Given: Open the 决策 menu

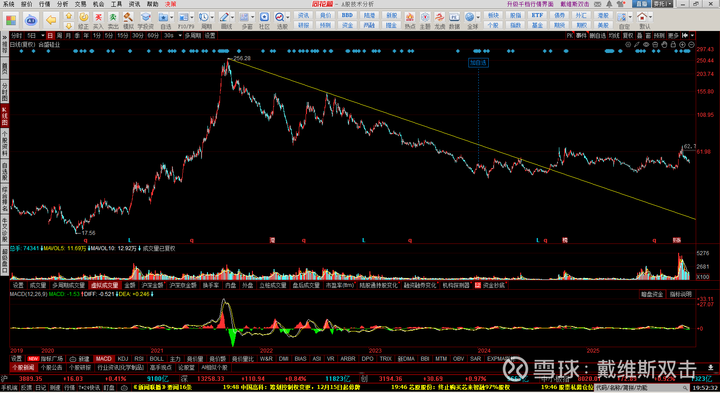Looking at the screenshot, I should pyautogui.click(x=171, y=4).
